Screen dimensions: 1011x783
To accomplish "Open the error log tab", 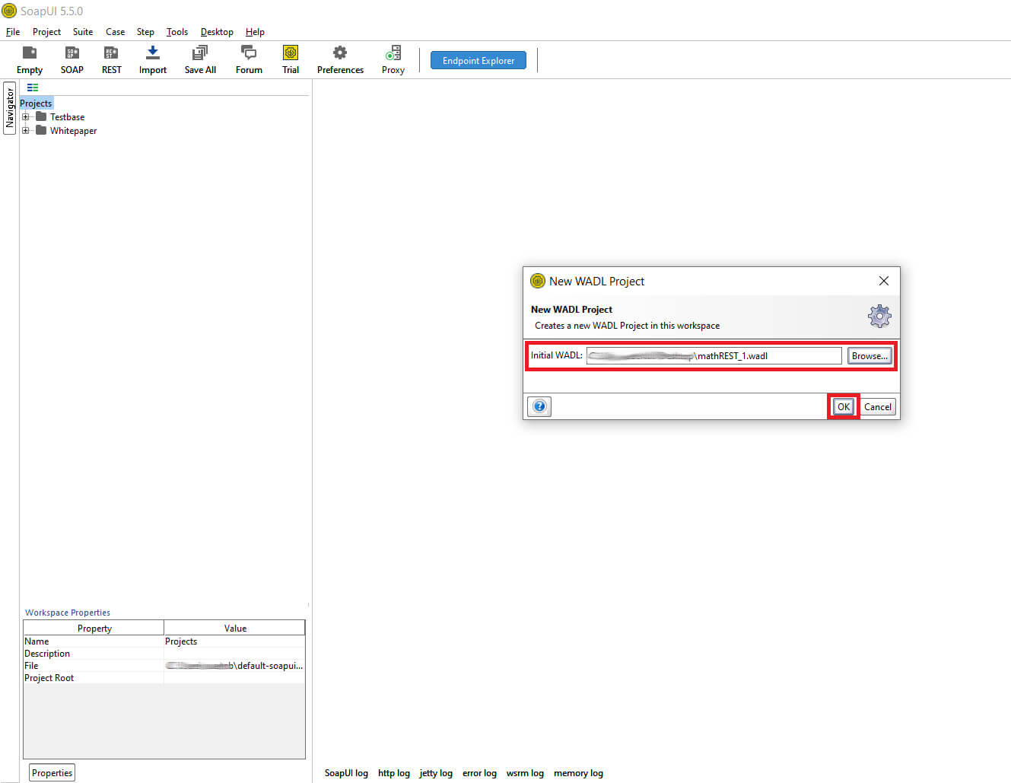I will pyautogui.click(x=479, y=772).
